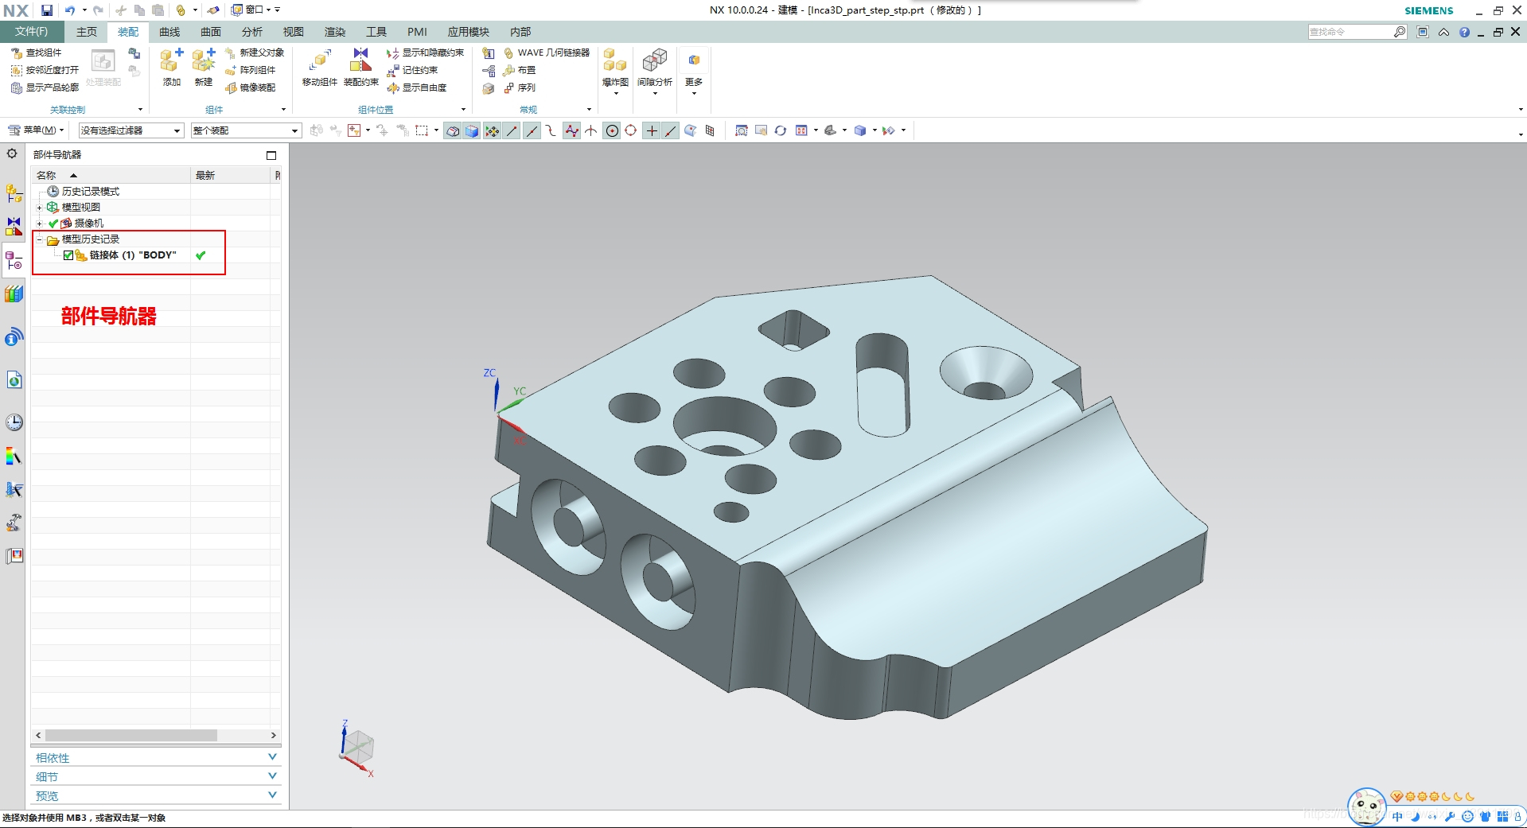Open the selection filter dropdown 没有选择过滤器
Image resolution: width=1527 pixels, height=828 pixels.
click(131, 130)
